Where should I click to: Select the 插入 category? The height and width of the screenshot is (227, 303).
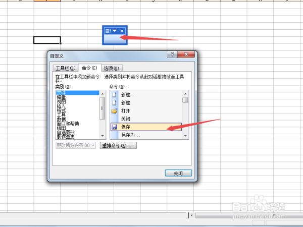click(77, 106)
